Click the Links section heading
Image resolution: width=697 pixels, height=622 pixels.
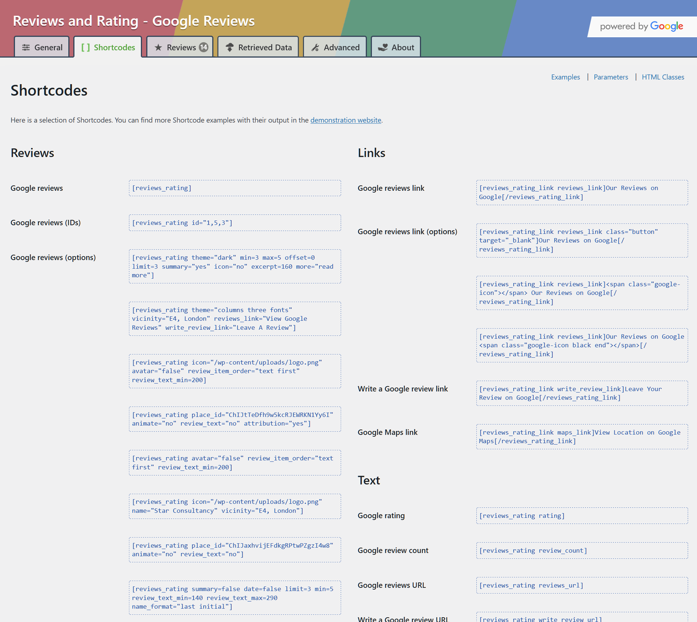372,153
